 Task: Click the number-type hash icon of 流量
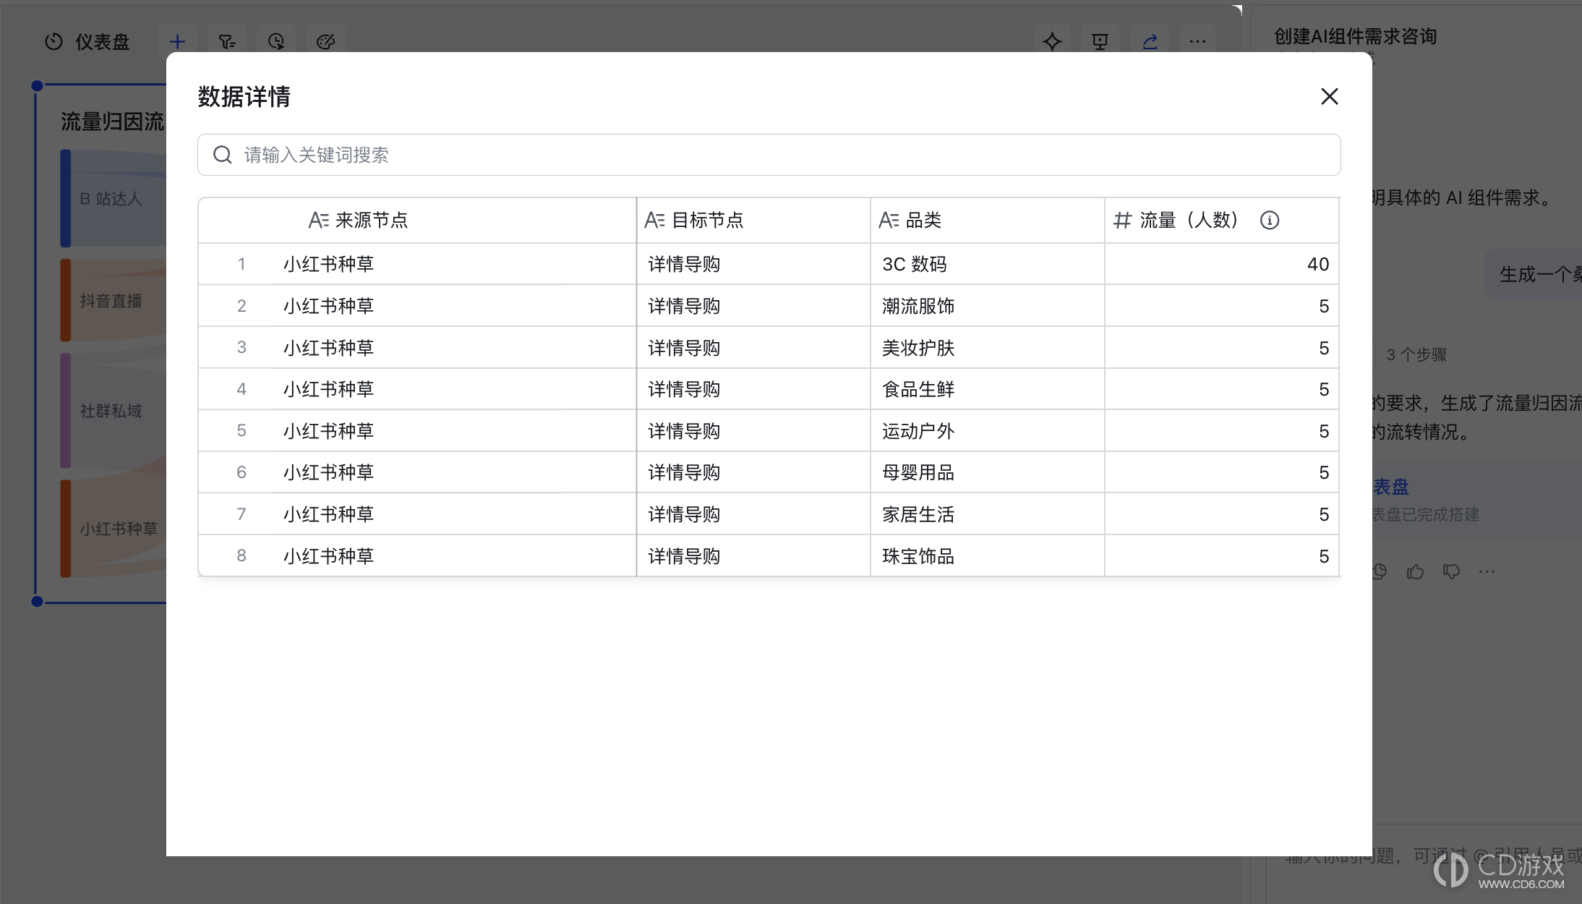[x=1122, y=220]
